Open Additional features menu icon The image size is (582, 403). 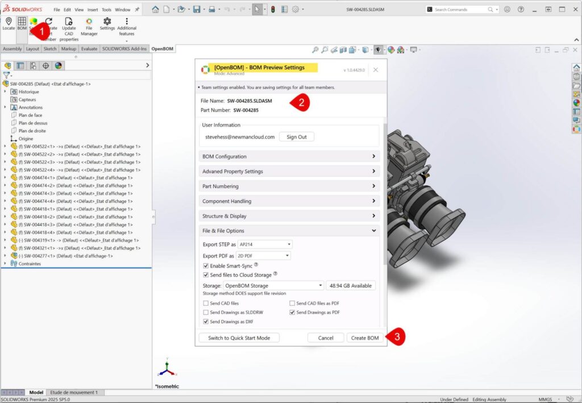(127, 22)
